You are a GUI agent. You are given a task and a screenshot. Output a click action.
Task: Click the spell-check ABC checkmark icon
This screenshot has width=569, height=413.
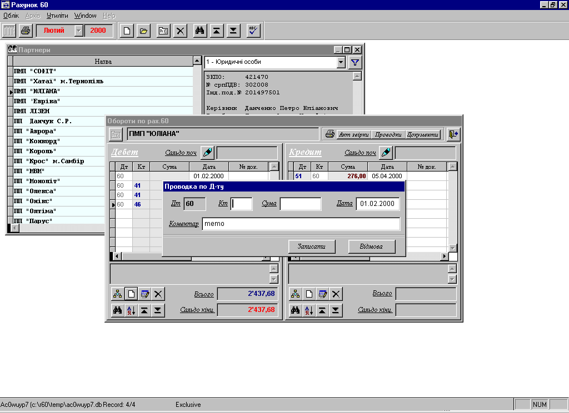click(253, 31)
